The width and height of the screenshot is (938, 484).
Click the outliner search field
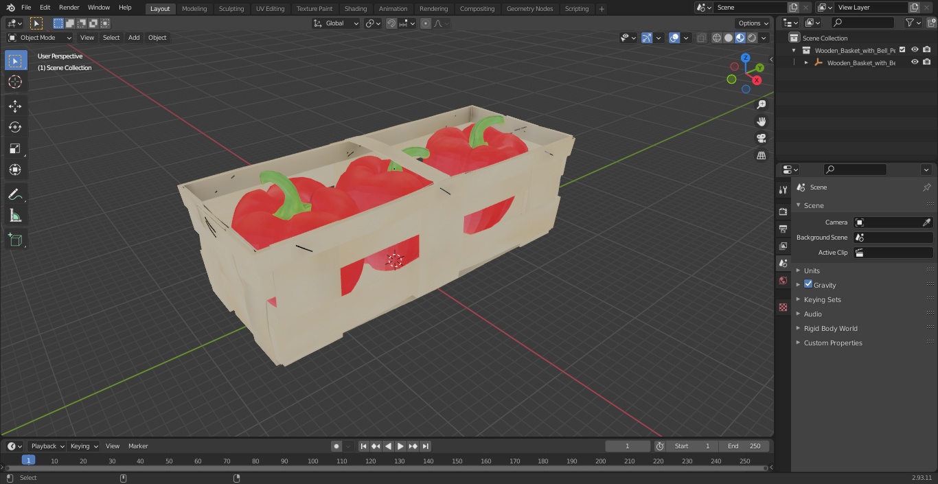pos(862,23)
